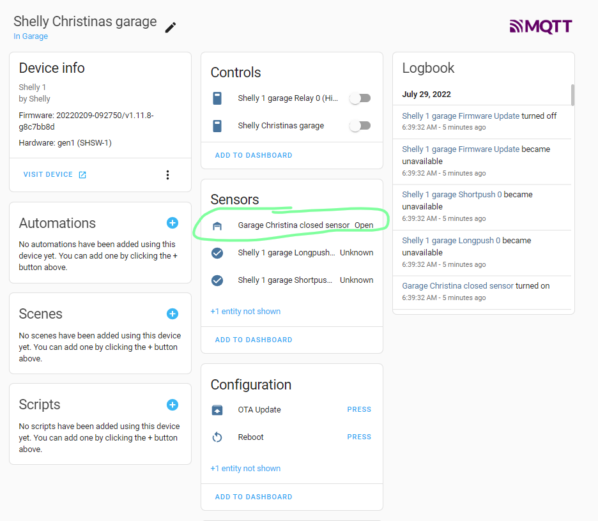
Task: Add a new script with plus icon
Action: tap(172, 405)
